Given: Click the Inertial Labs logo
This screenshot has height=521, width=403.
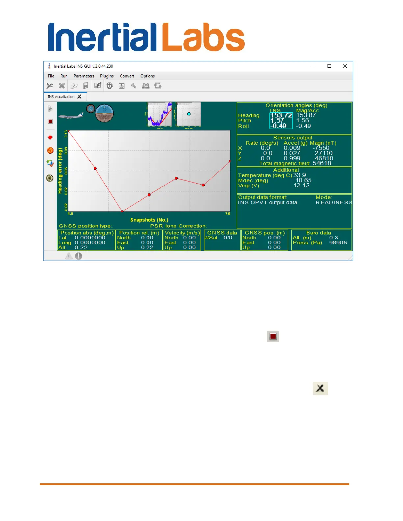Looking at the screenshot, I should (x=147, y=37).
